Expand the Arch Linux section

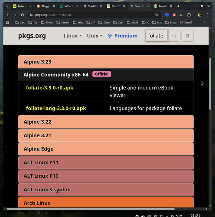click(106, 202)
